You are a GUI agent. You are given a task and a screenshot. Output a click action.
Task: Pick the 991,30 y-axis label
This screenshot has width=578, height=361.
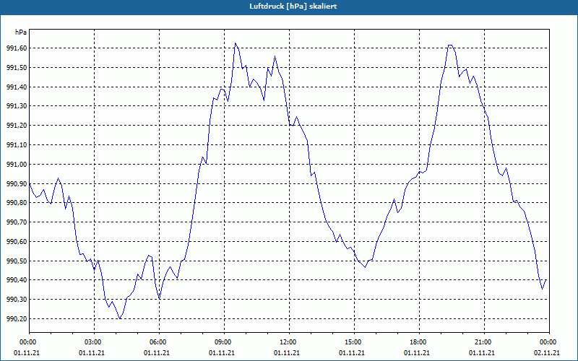coord(17,106)
